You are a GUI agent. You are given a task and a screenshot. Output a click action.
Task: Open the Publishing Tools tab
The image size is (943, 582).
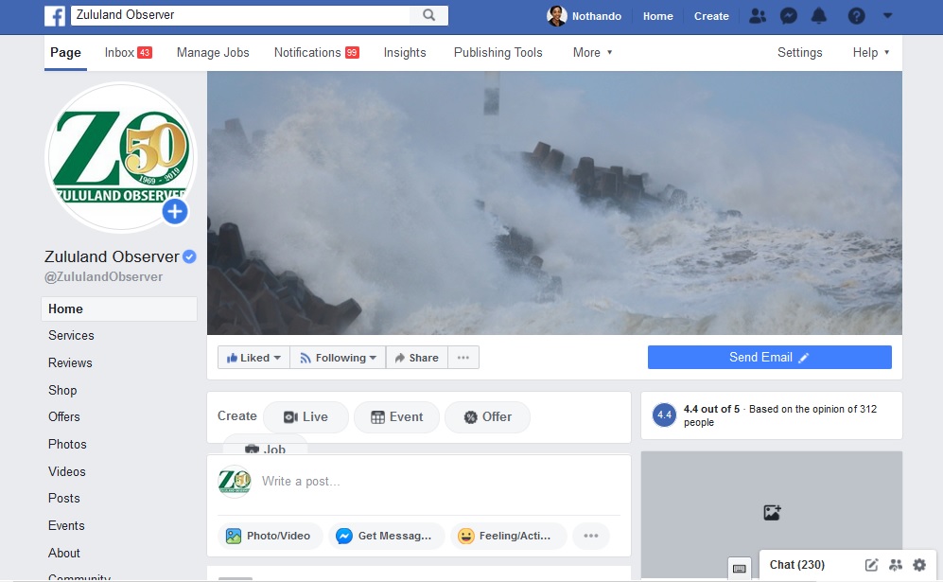point(498,53)
